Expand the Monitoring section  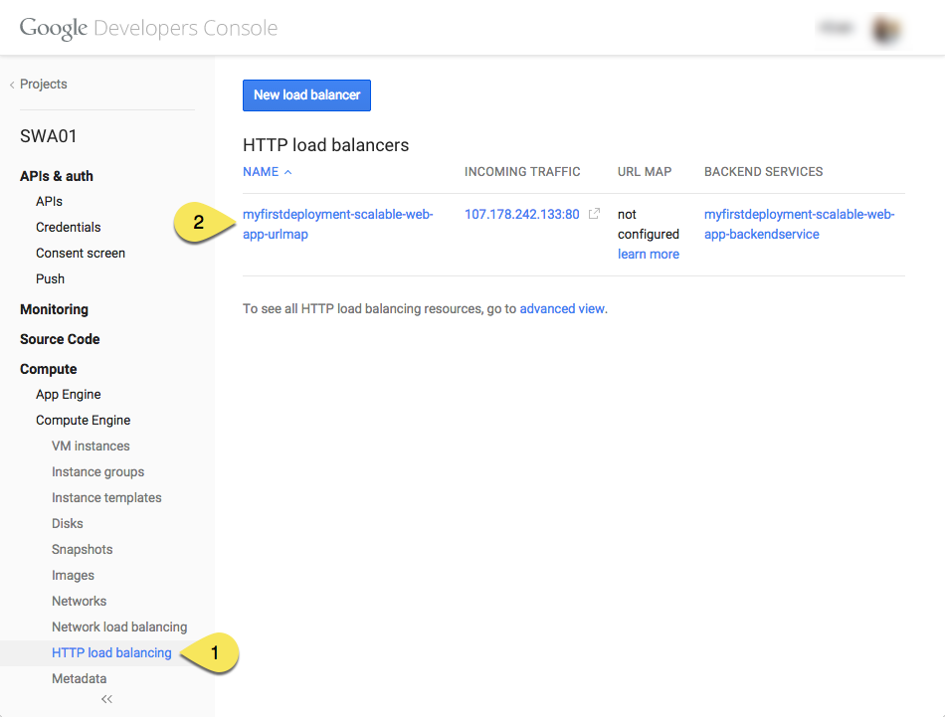click(x=55, y=309)
